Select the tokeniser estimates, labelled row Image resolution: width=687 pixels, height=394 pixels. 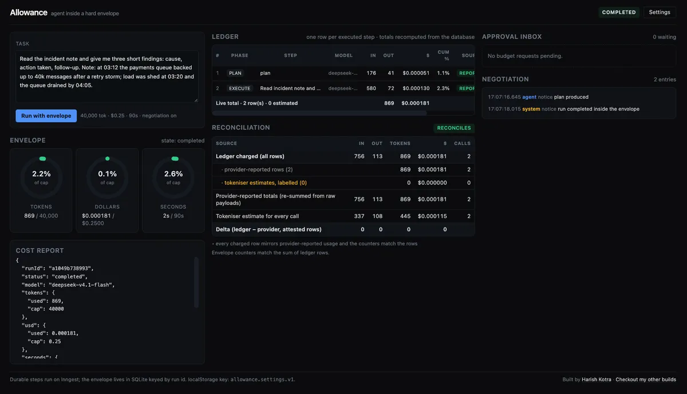343,183
